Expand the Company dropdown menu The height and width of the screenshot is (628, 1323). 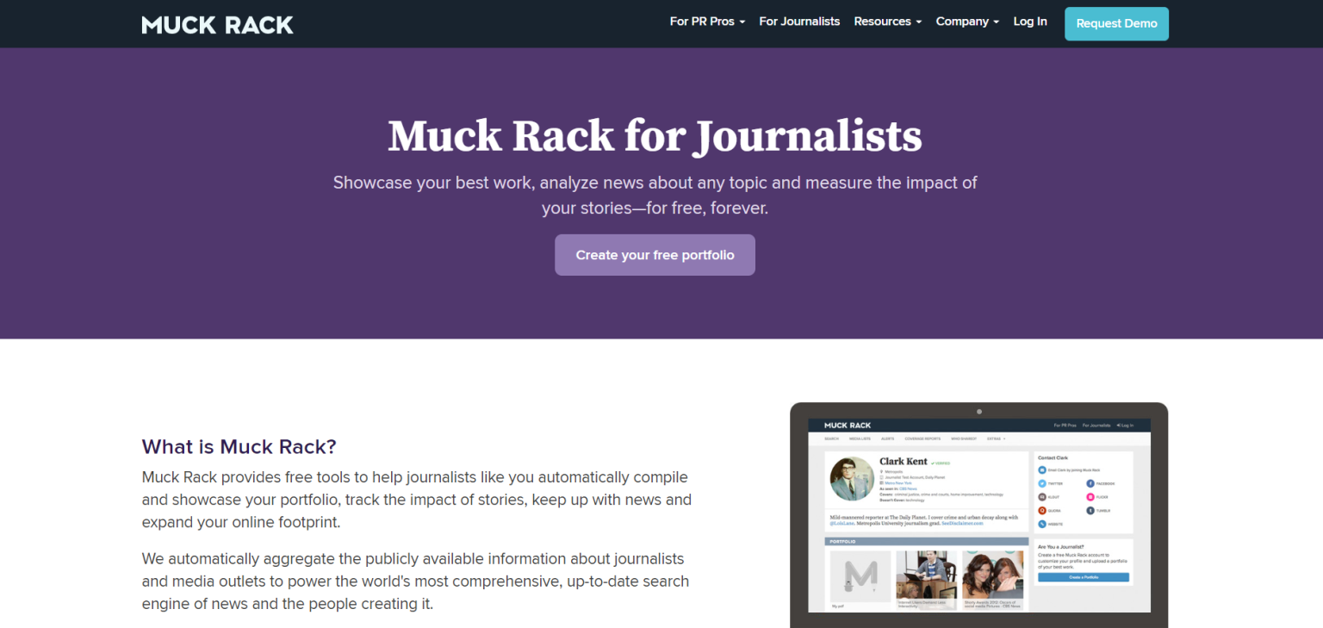tap(967, 22)
